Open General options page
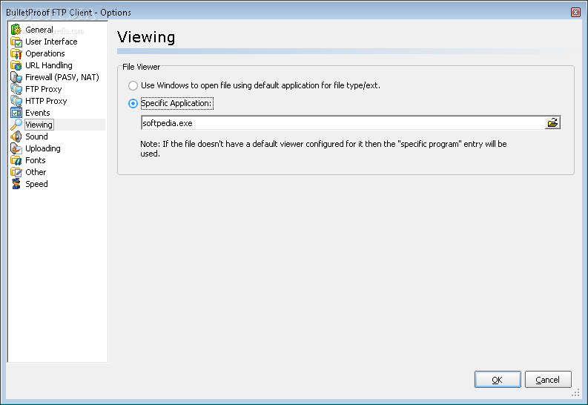This screenshot has height=405, width=588. click(39, 30)
